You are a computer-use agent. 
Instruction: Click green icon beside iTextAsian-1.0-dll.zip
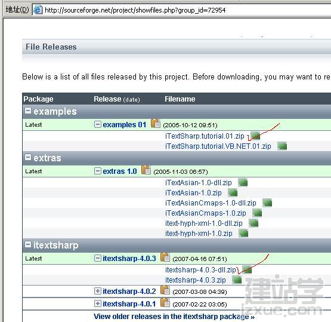pos(243,182)
